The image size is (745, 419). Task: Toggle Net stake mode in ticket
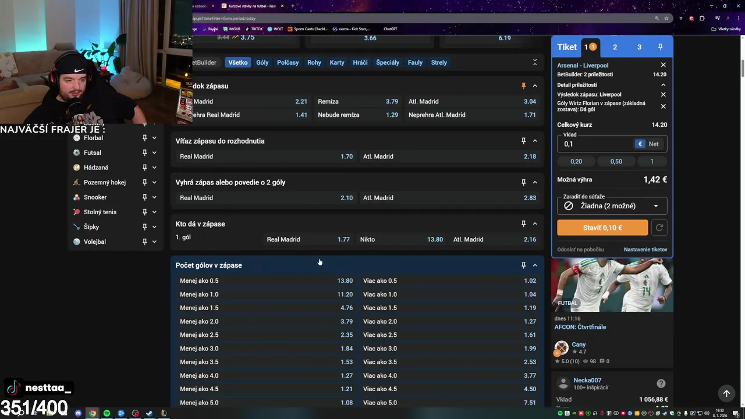654,144
